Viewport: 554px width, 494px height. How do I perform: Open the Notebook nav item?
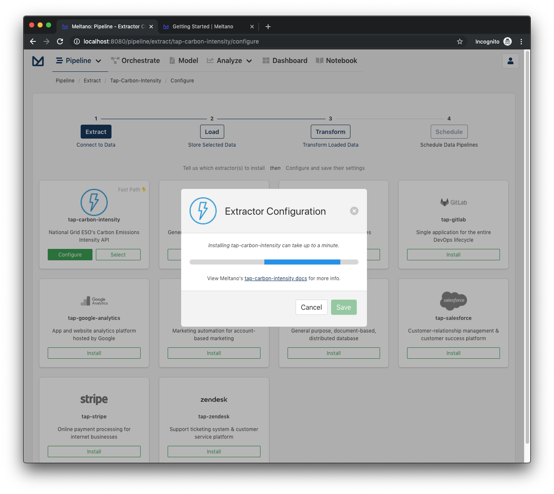coord(337,61)
